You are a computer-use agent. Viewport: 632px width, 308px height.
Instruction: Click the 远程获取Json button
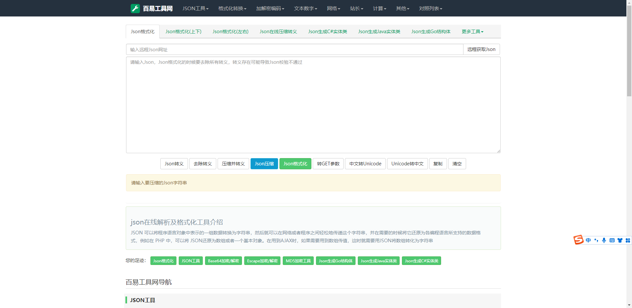click(481, 49)
